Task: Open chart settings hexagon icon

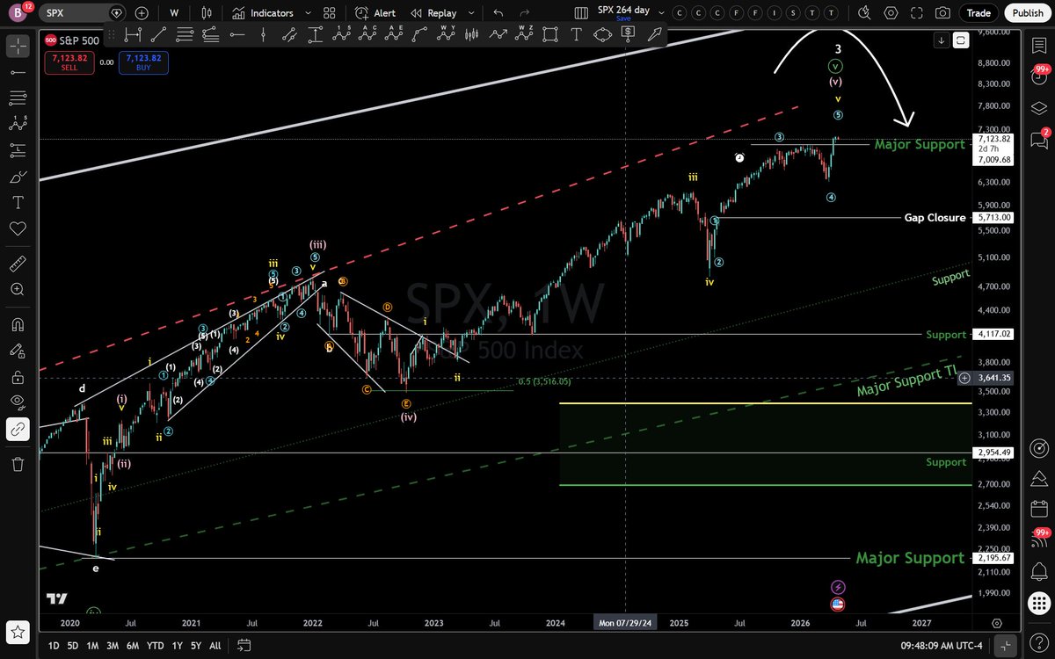Action: click(x=891, y=13)
